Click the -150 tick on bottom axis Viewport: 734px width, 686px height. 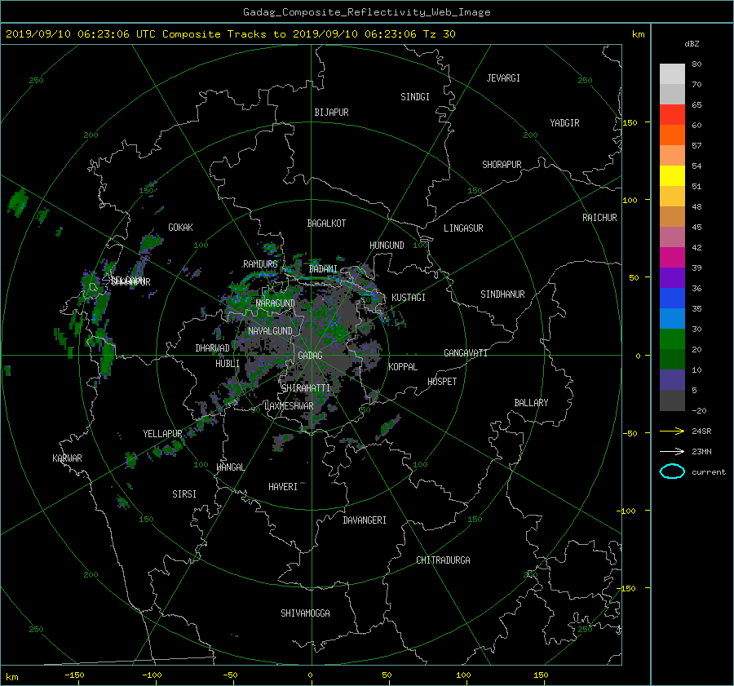[x=74, y=675]
